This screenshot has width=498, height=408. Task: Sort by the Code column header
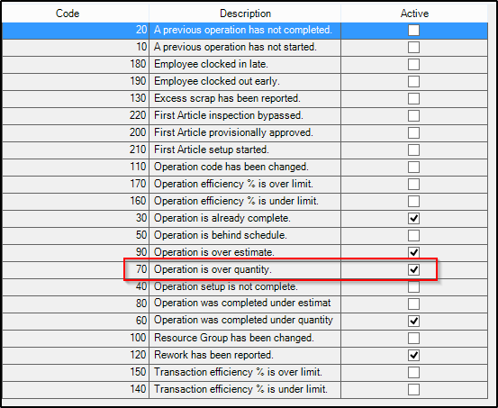point(76,14)
